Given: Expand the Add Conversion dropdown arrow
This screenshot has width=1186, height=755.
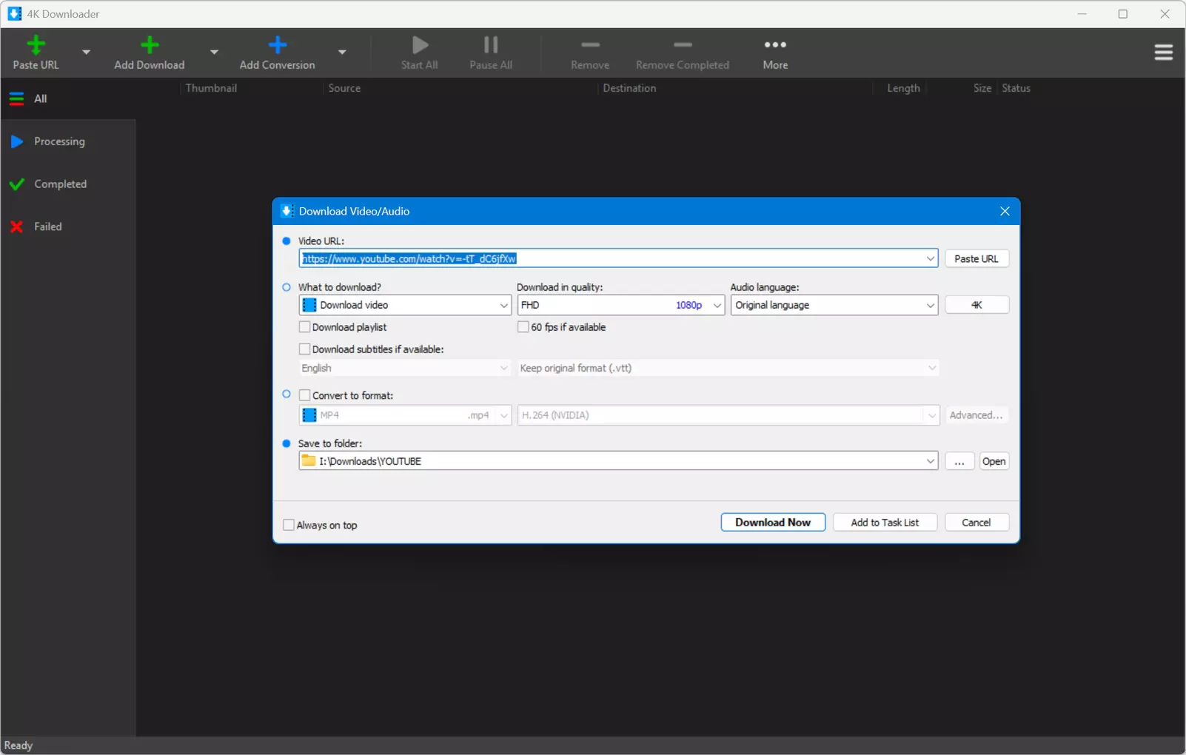Looking at the screenshot, I should point(342,52).
